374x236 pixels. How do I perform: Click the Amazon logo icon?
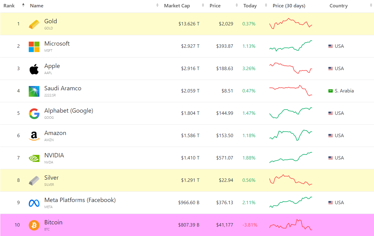click(34, 136)
